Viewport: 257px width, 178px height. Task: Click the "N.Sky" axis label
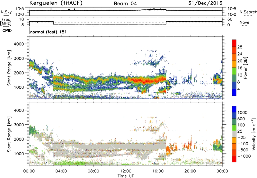6,12
